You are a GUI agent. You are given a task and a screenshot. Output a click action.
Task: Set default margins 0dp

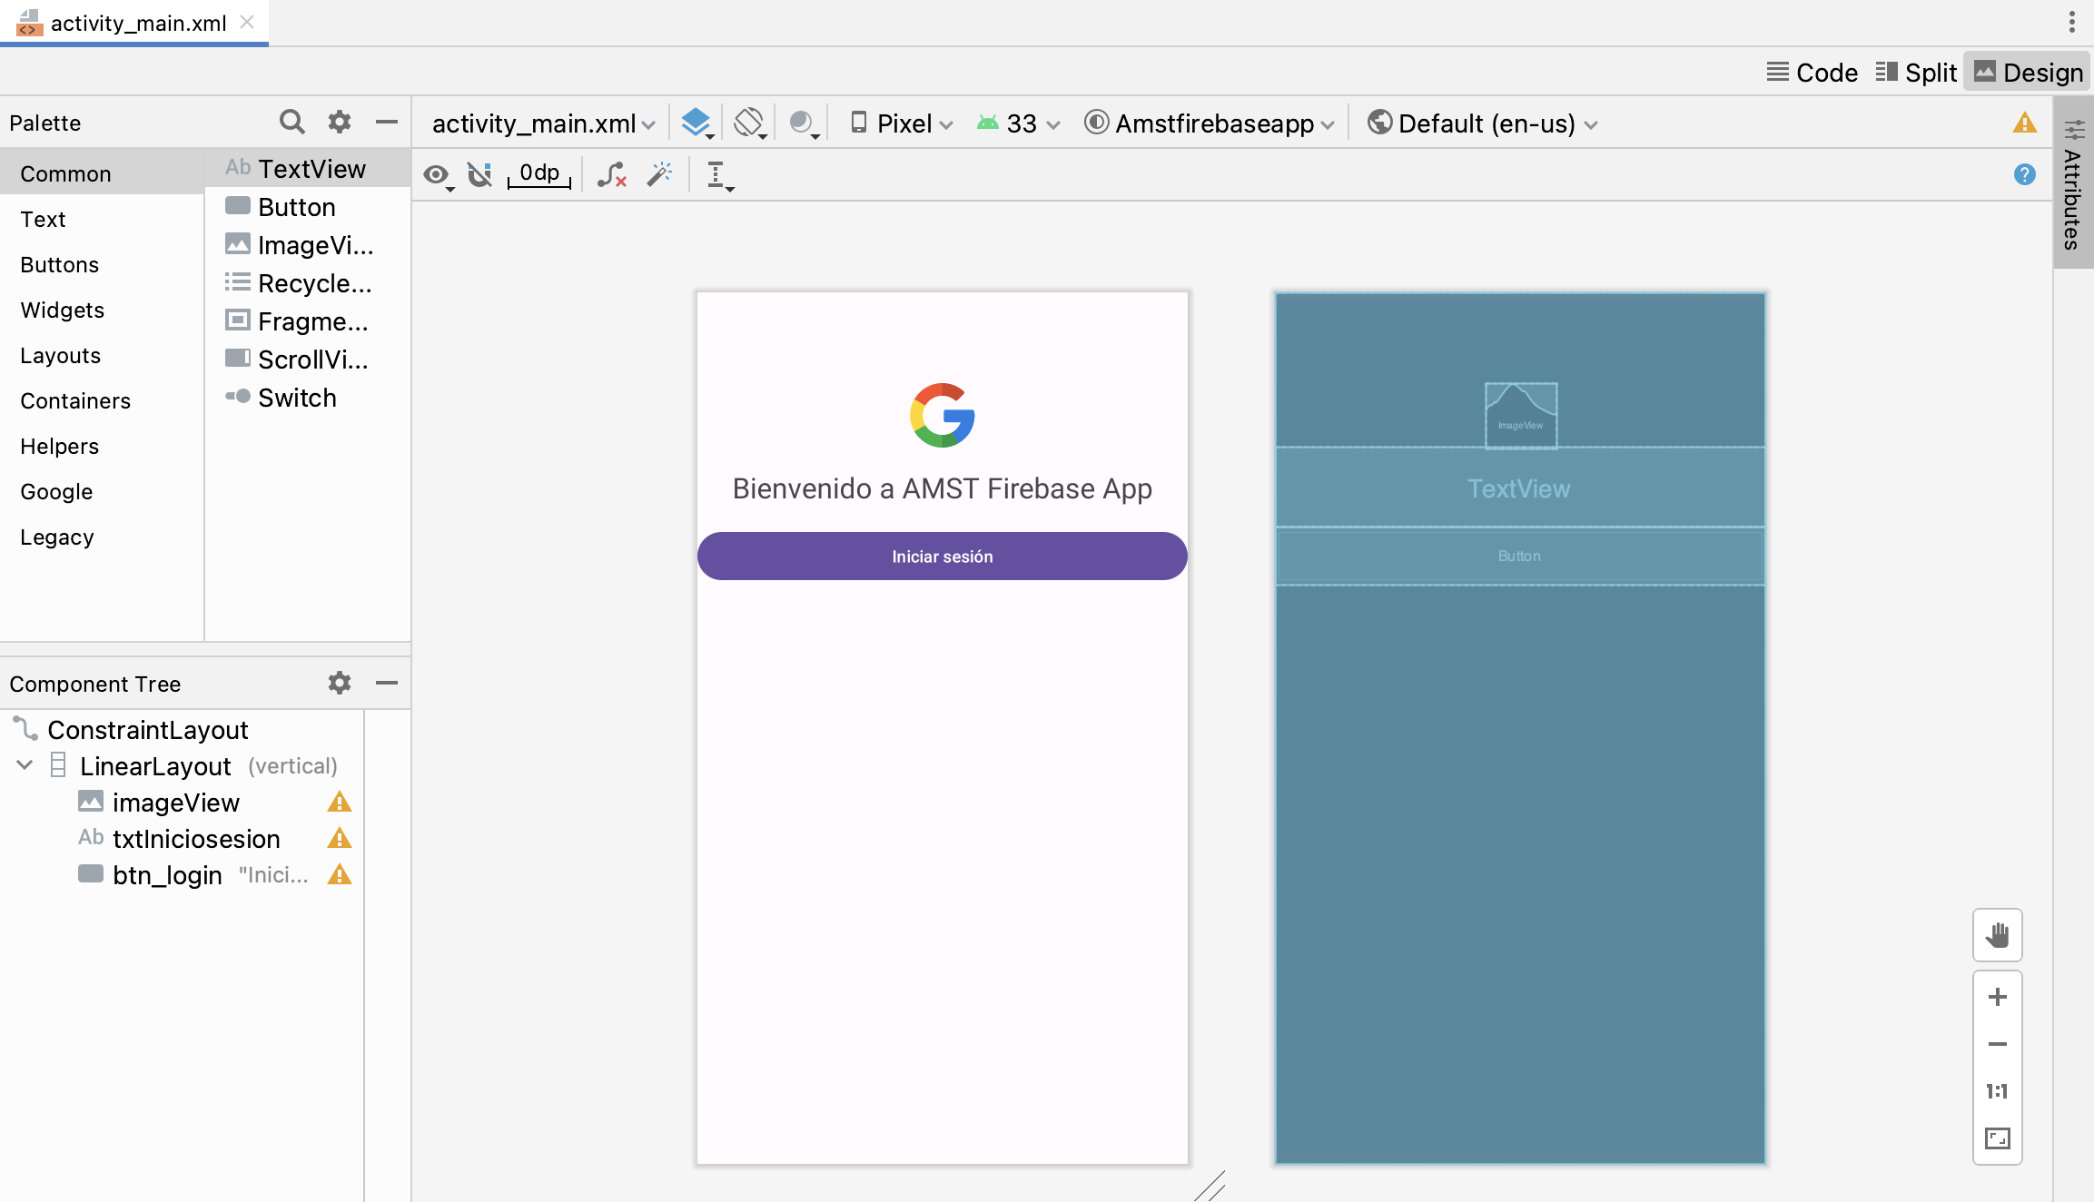539,173
